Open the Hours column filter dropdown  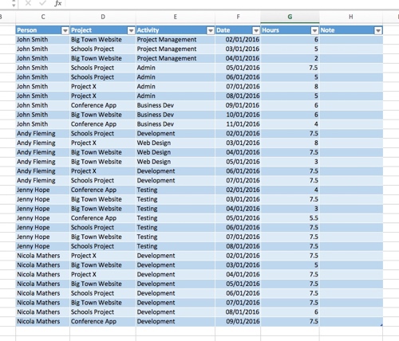[x=314, y=31]
